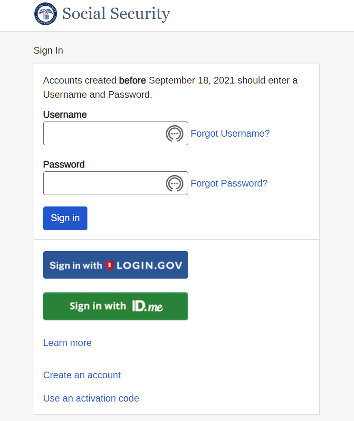This screenshot has width=354, height=421.
Task: Open password manager icon in Username field
Action: coord(174,133)
